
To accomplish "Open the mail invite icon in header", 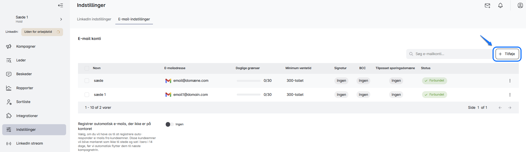I will tap(487, 6).
